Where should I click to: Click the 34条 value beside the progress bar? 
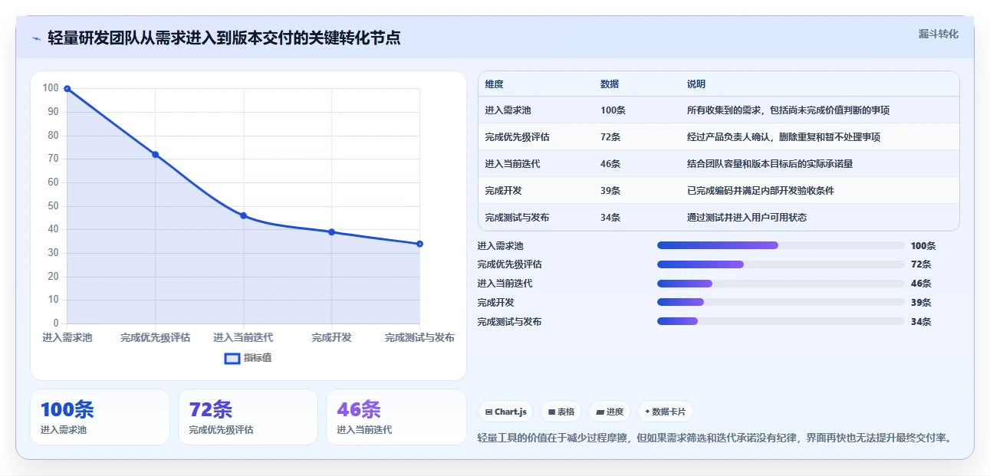coord(921,322)
